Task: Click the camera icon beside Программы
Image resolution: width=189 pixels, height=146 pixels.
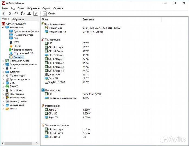Action: coord(7,94)
